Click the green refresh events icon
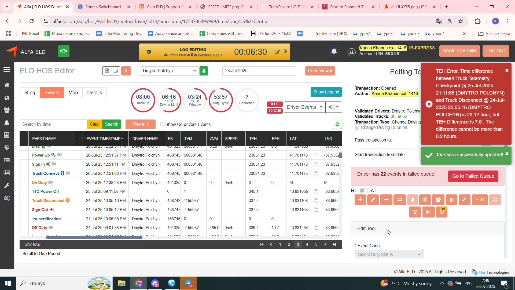Viewport: 515px width, 290px height. tap(337, 124)
